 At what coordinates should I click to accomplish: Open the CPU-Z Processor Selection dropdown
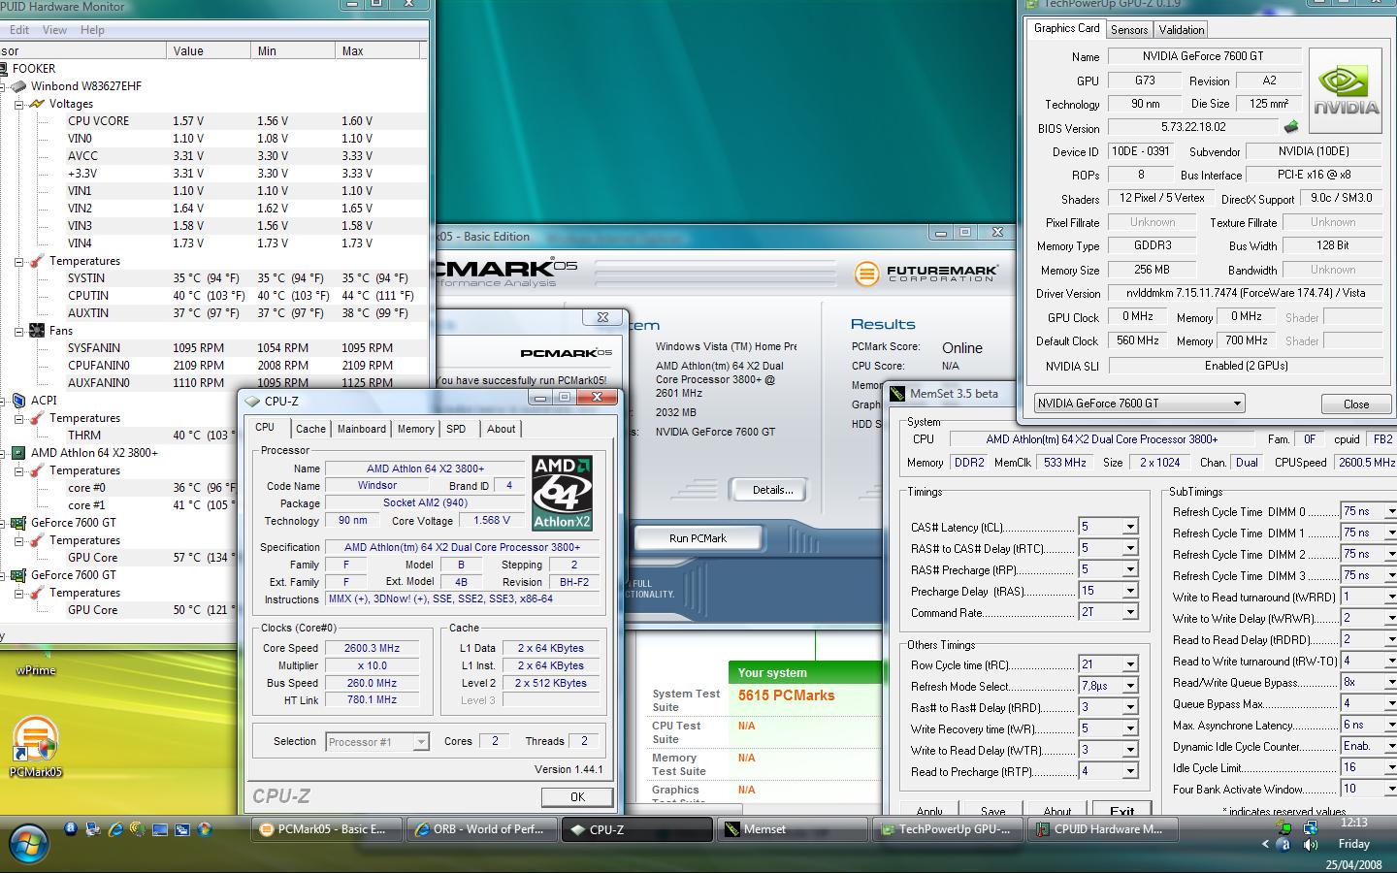(x=421, y=742)
